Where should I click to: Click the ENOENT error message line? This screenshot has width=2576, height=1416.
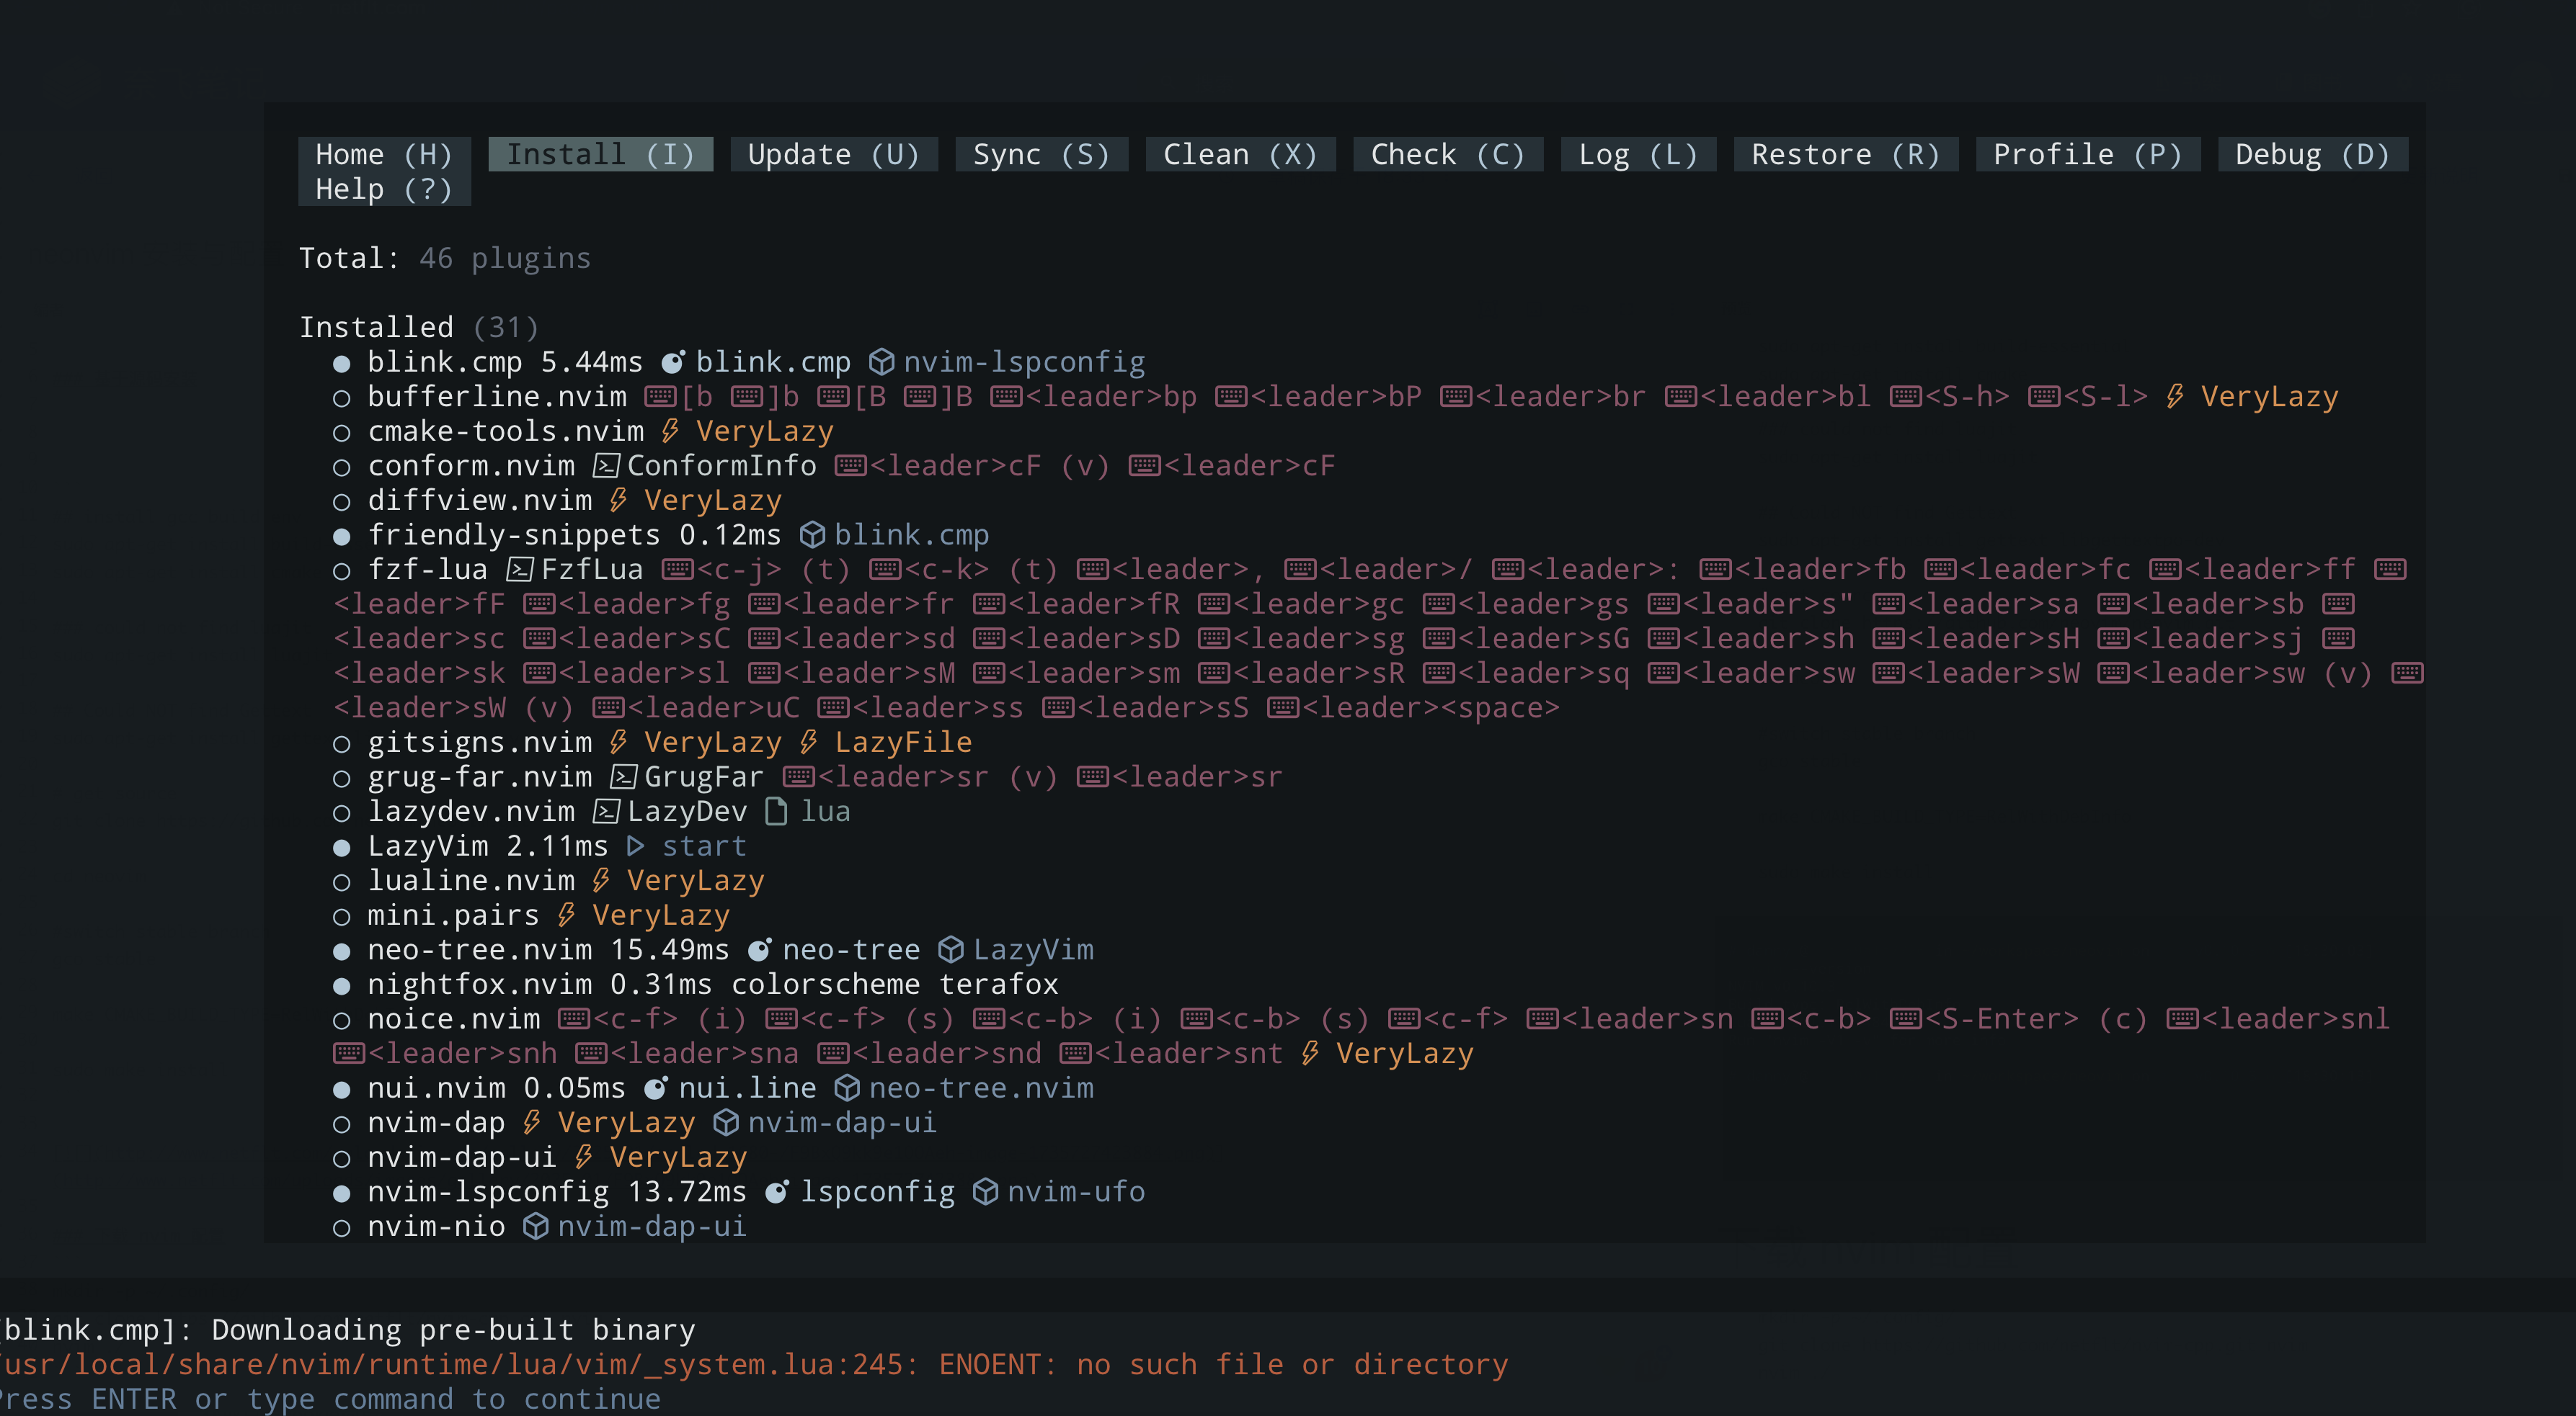tap(755, 1364)
